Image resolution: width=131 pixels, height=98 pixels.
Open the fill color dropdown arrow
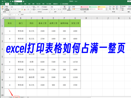point(23,9)
